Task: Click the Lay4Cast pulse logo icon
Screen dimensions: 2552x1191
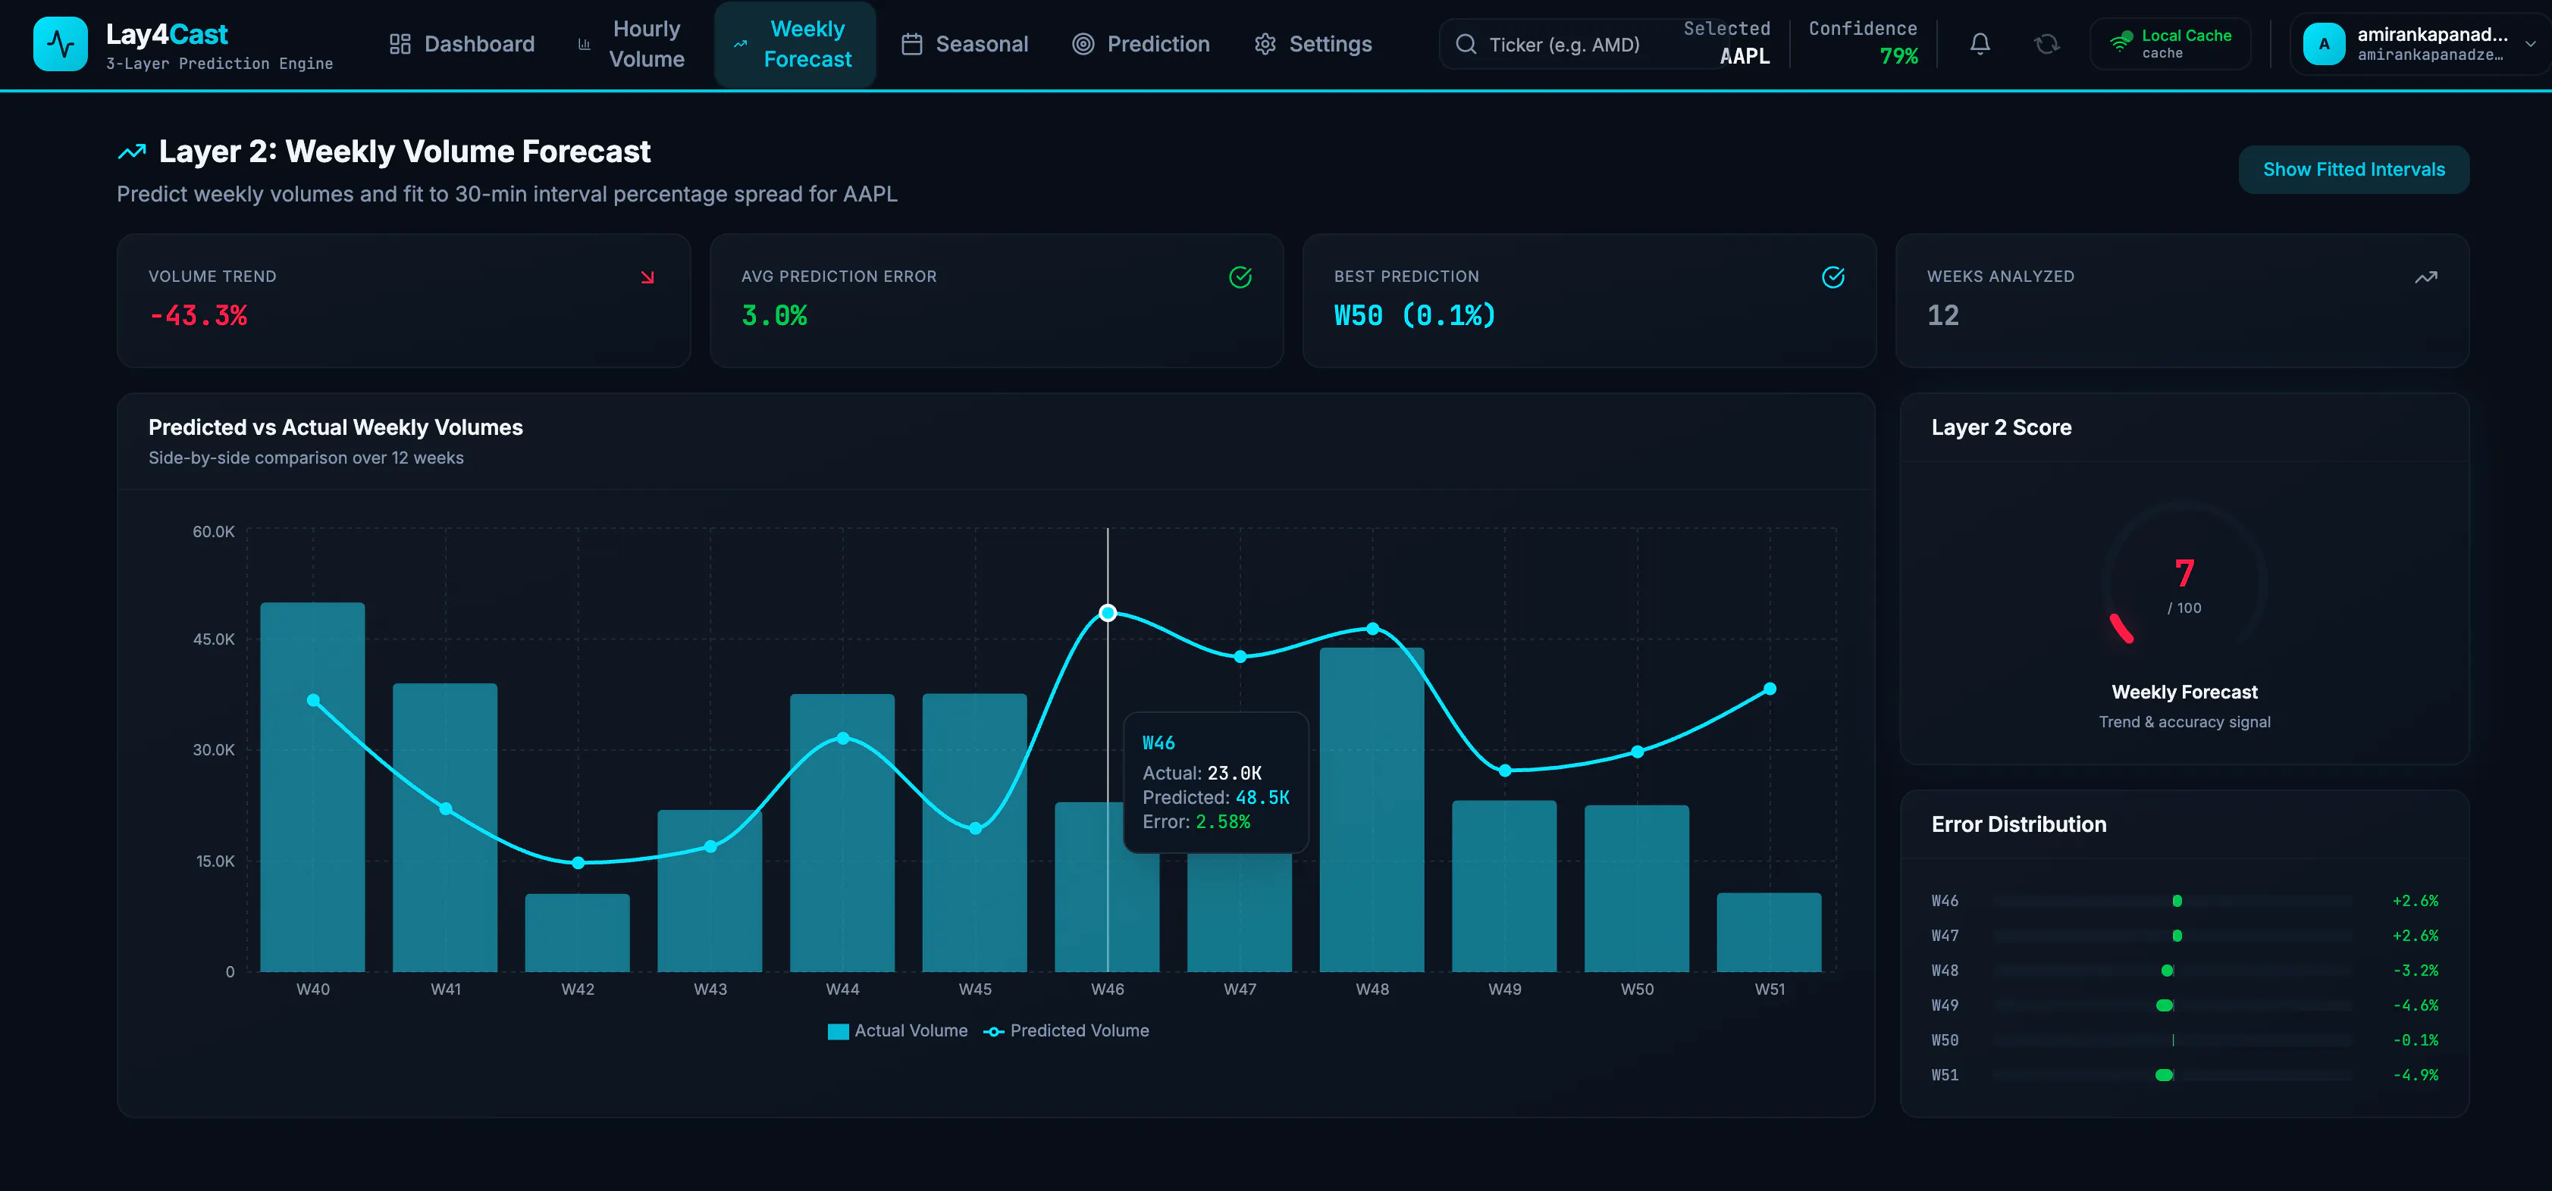Action: click(x=61, y=45)
